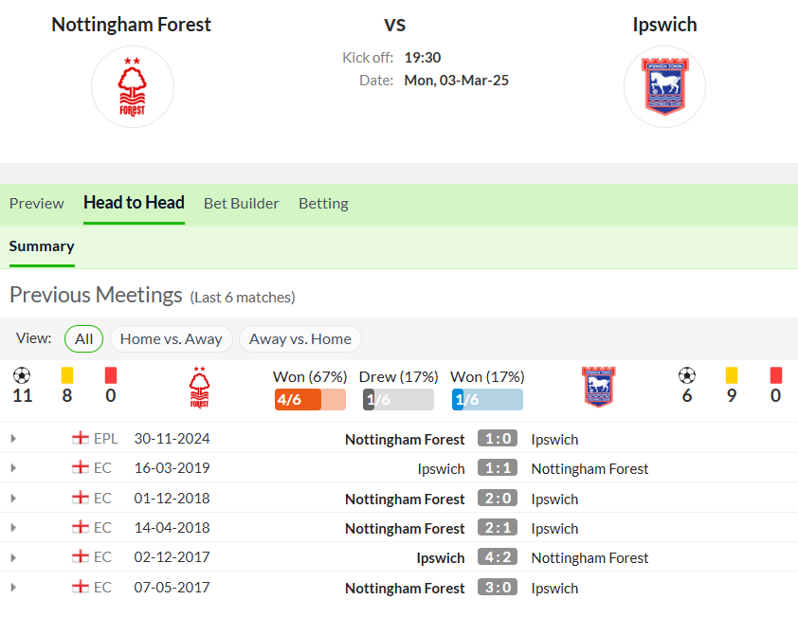
Task: Click Ipswich's goals football icon showing 6
Action: point(687,375)
